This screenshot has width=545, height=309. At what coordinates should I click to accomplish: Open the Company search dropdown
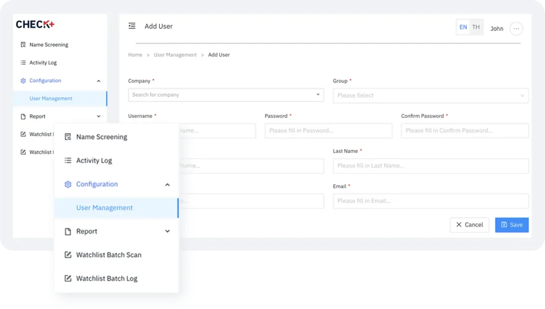click(x=226, y=95)
